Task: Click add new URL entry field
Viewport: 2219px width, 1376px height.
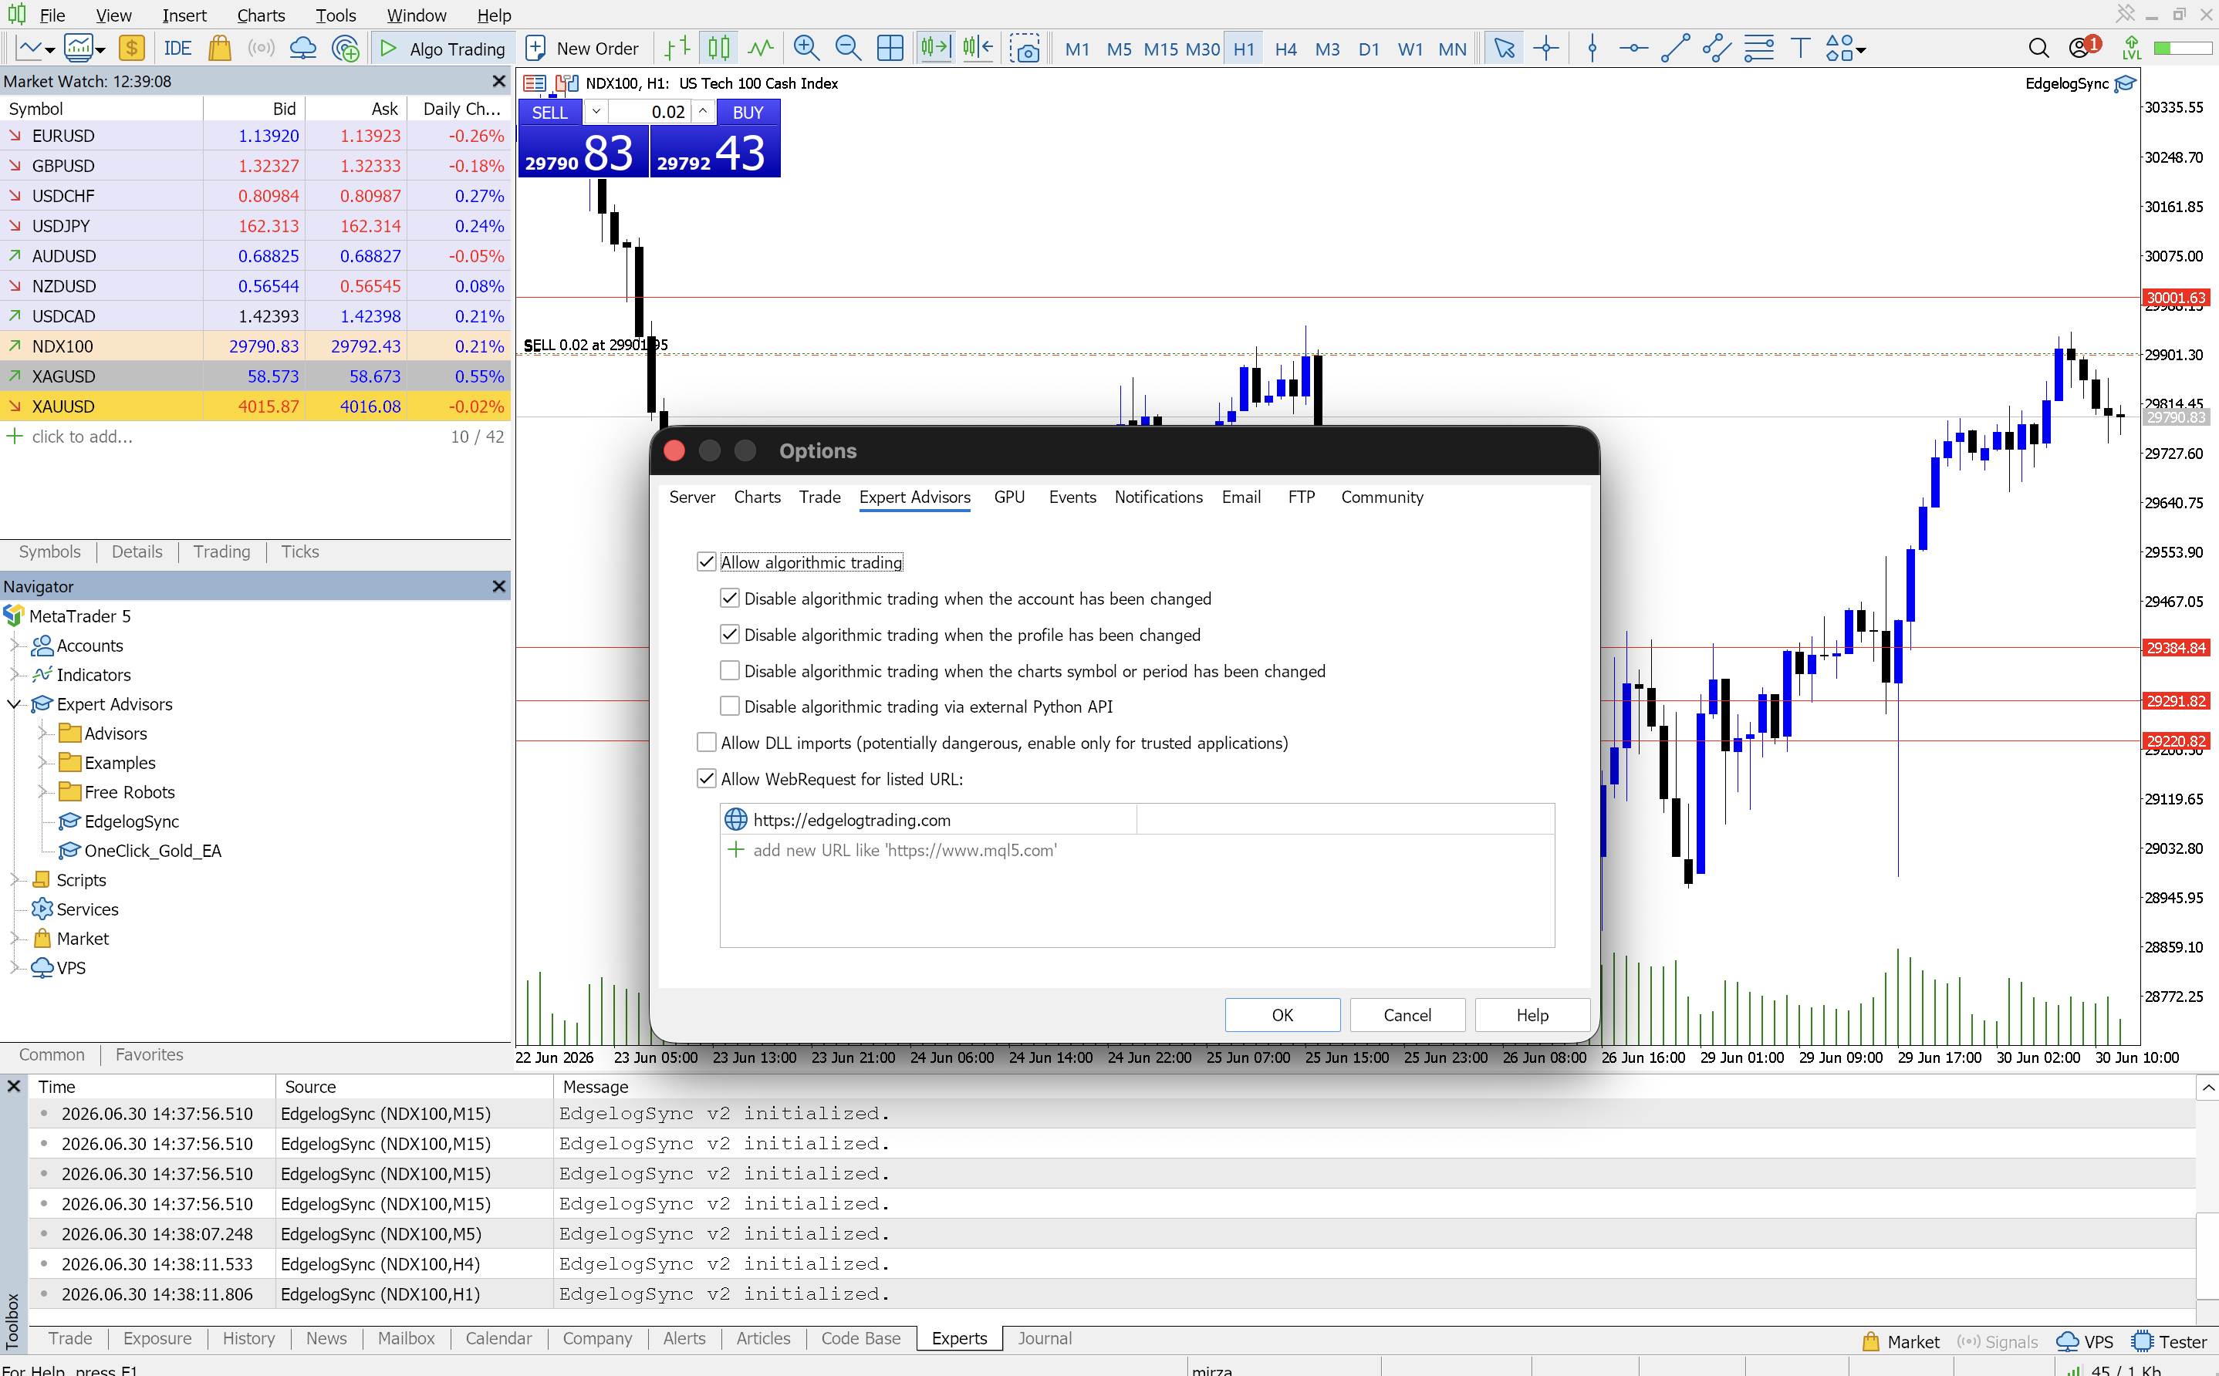Action: pos(905,850)
